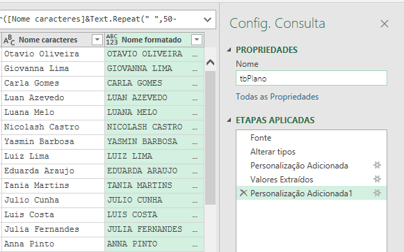Select the Fonte applied step
Screen dimensions: 404x252
312,138
